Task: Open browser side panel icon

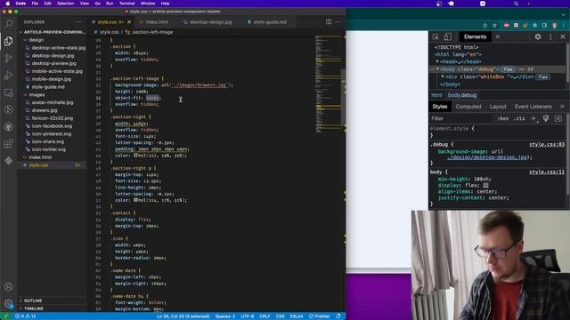Action: click(x=544, y=26)
